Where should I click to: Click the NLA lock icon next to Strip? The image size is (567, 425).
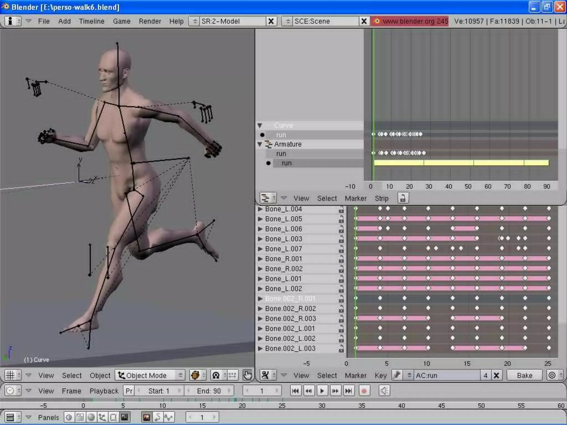[403, 198]
